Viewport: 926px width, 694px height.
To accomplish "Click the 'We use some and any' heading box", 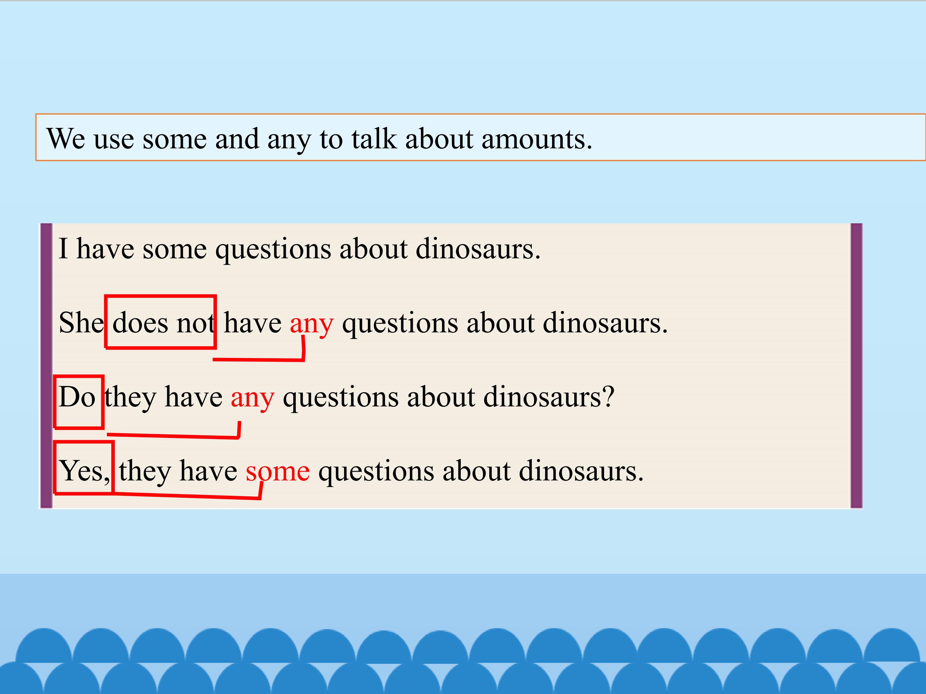I will (481, 137).
